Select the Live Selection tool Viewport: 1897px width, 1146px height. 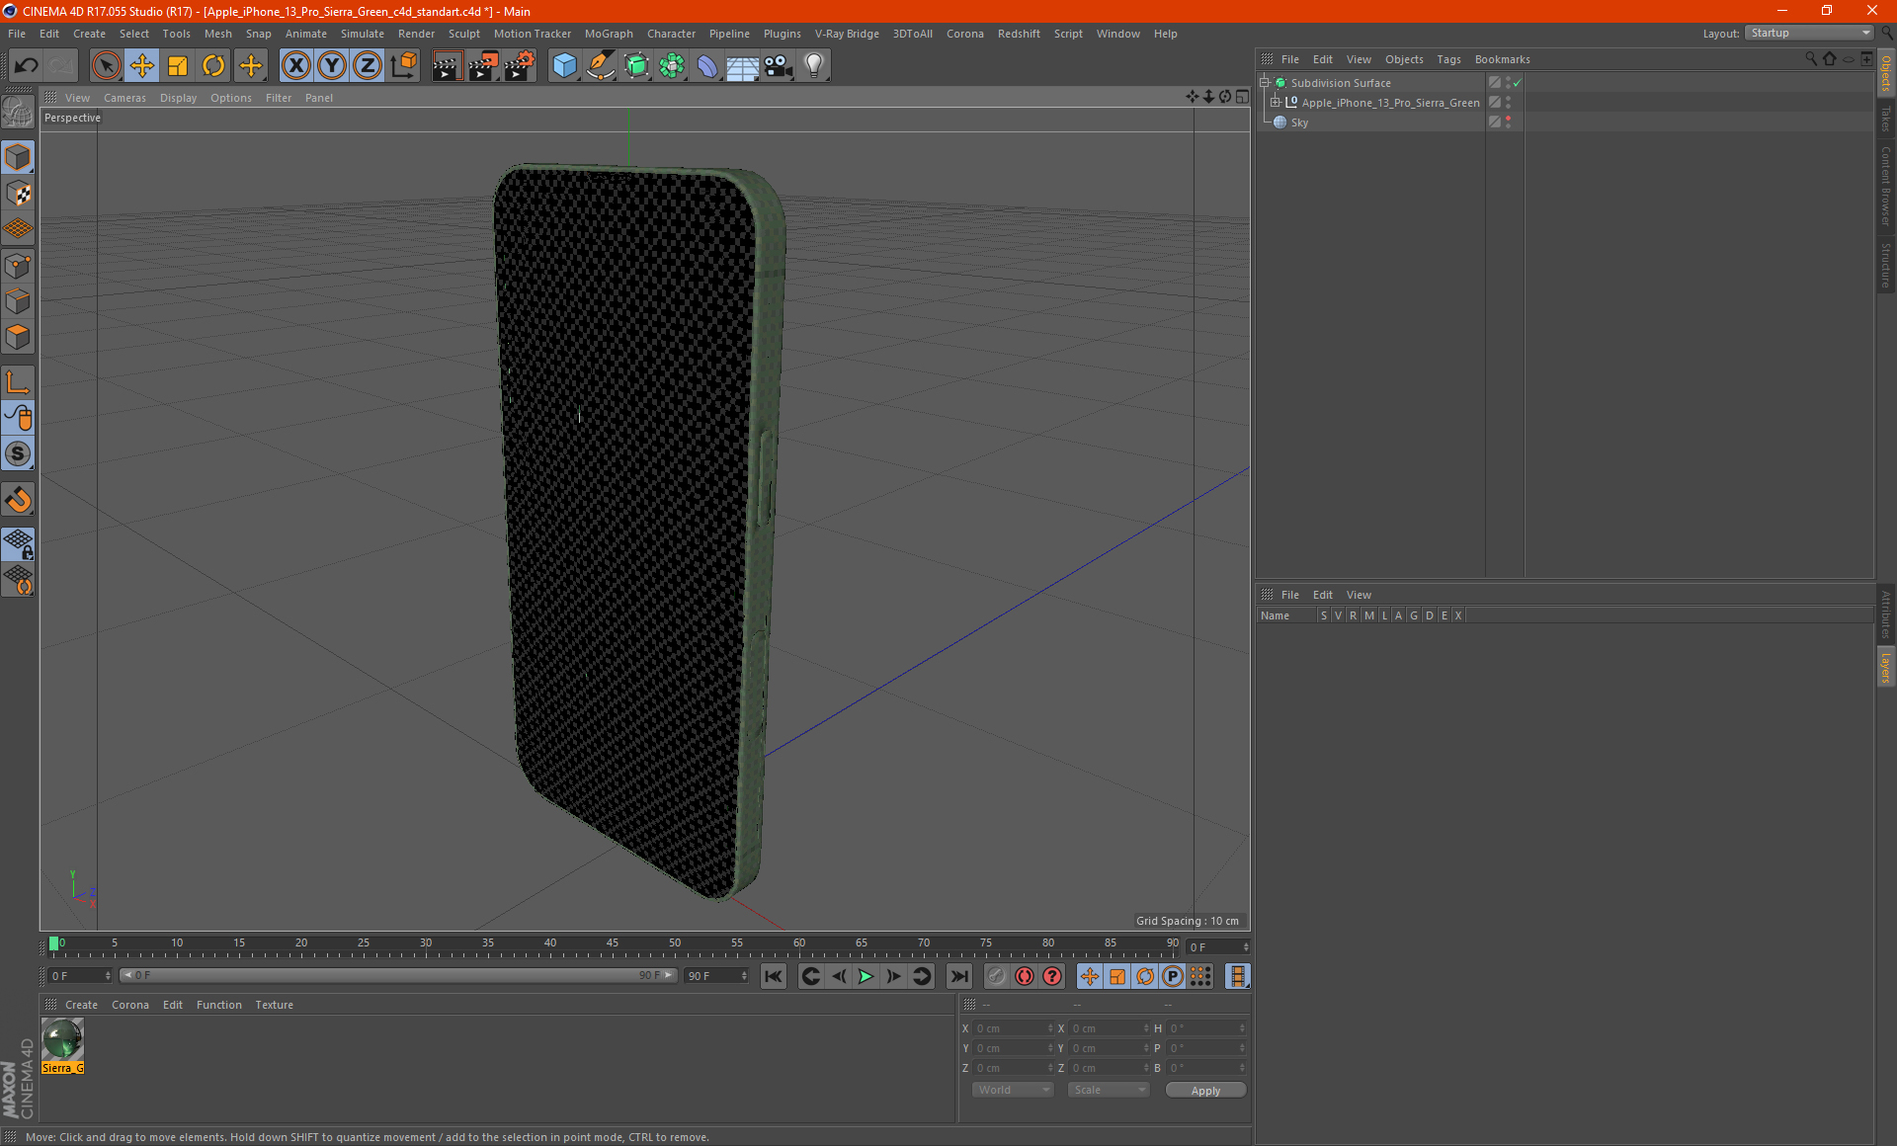[x=106, y=66]
